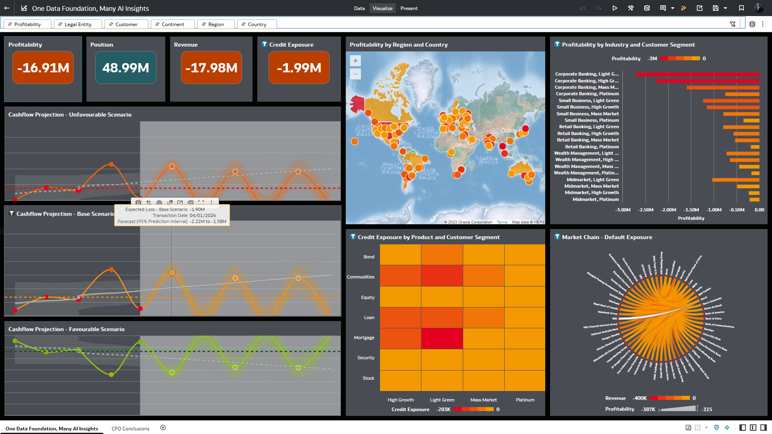Viewport: 772px width, 434px height.
Task: Toggle the brushing paintbrush icon
Action: click(x=716, y=427)
